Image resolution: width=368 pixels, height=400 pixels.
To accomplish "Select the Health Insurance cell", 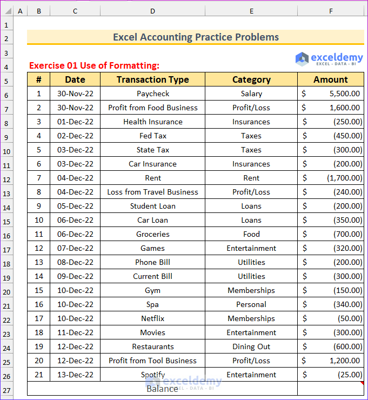I will (152, 122).
